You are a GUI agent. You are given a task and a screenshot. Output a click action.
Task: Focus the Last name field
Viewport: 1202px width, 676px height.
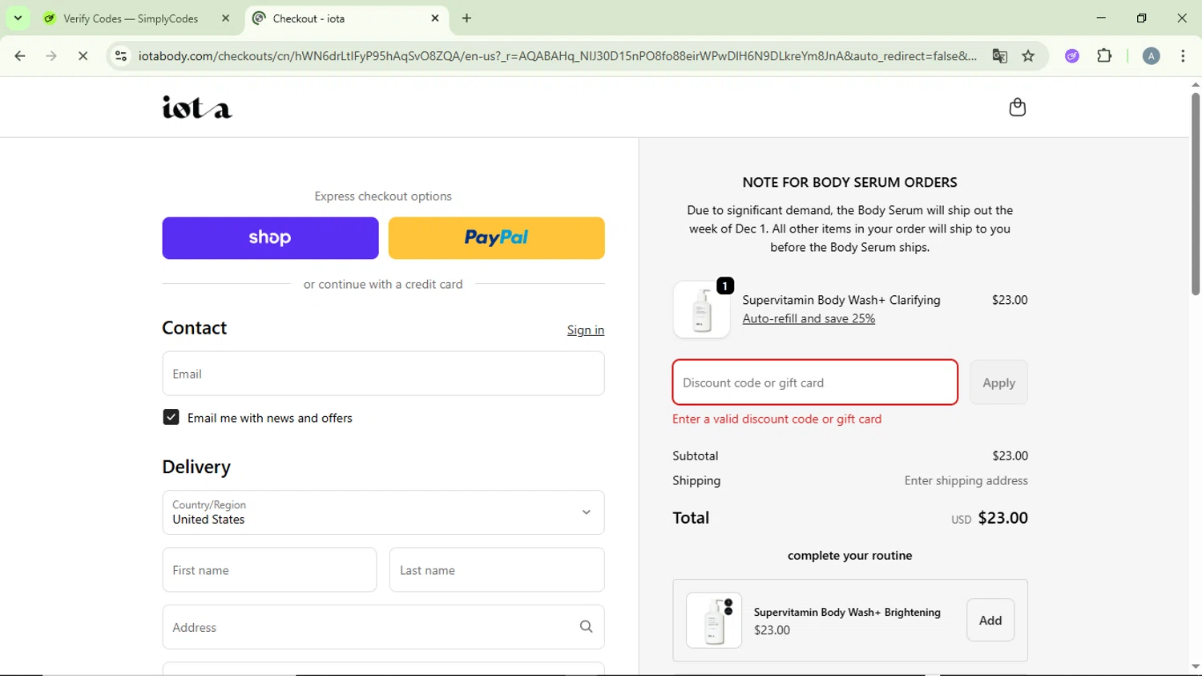497,570
